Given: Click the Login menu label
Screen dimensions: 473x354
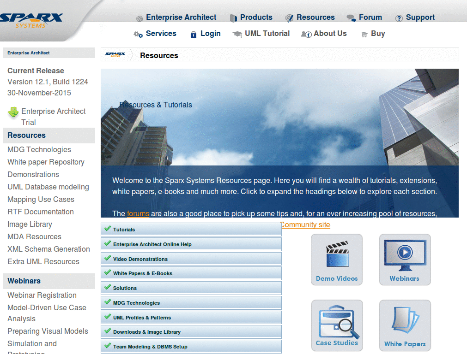Looking at the screenshot, I should tap(211, 33).
